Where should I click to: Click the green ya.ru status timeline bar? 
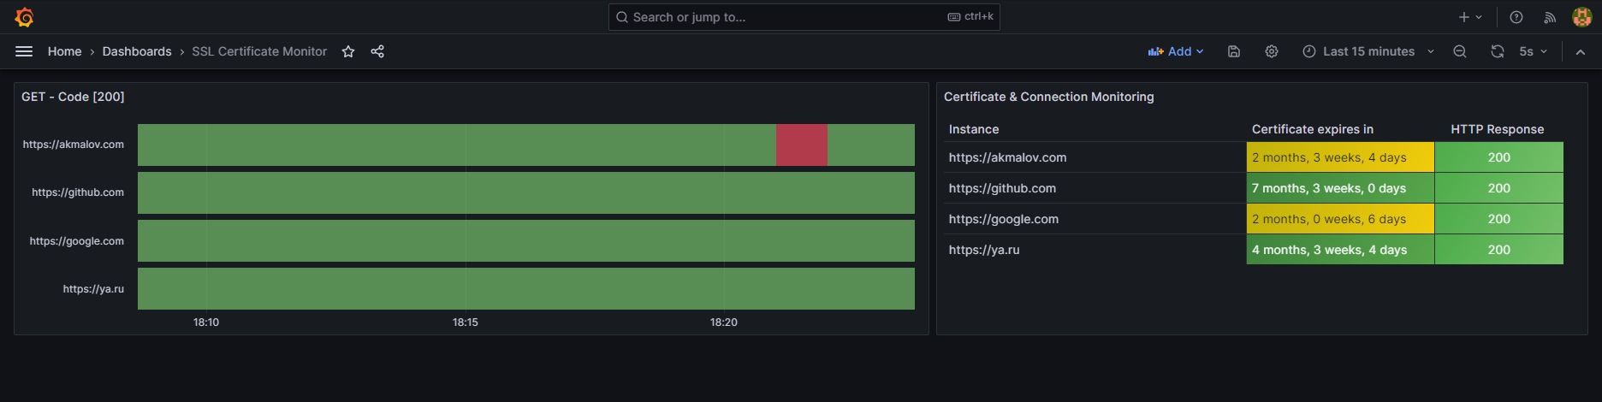click(x=526, y=288)
